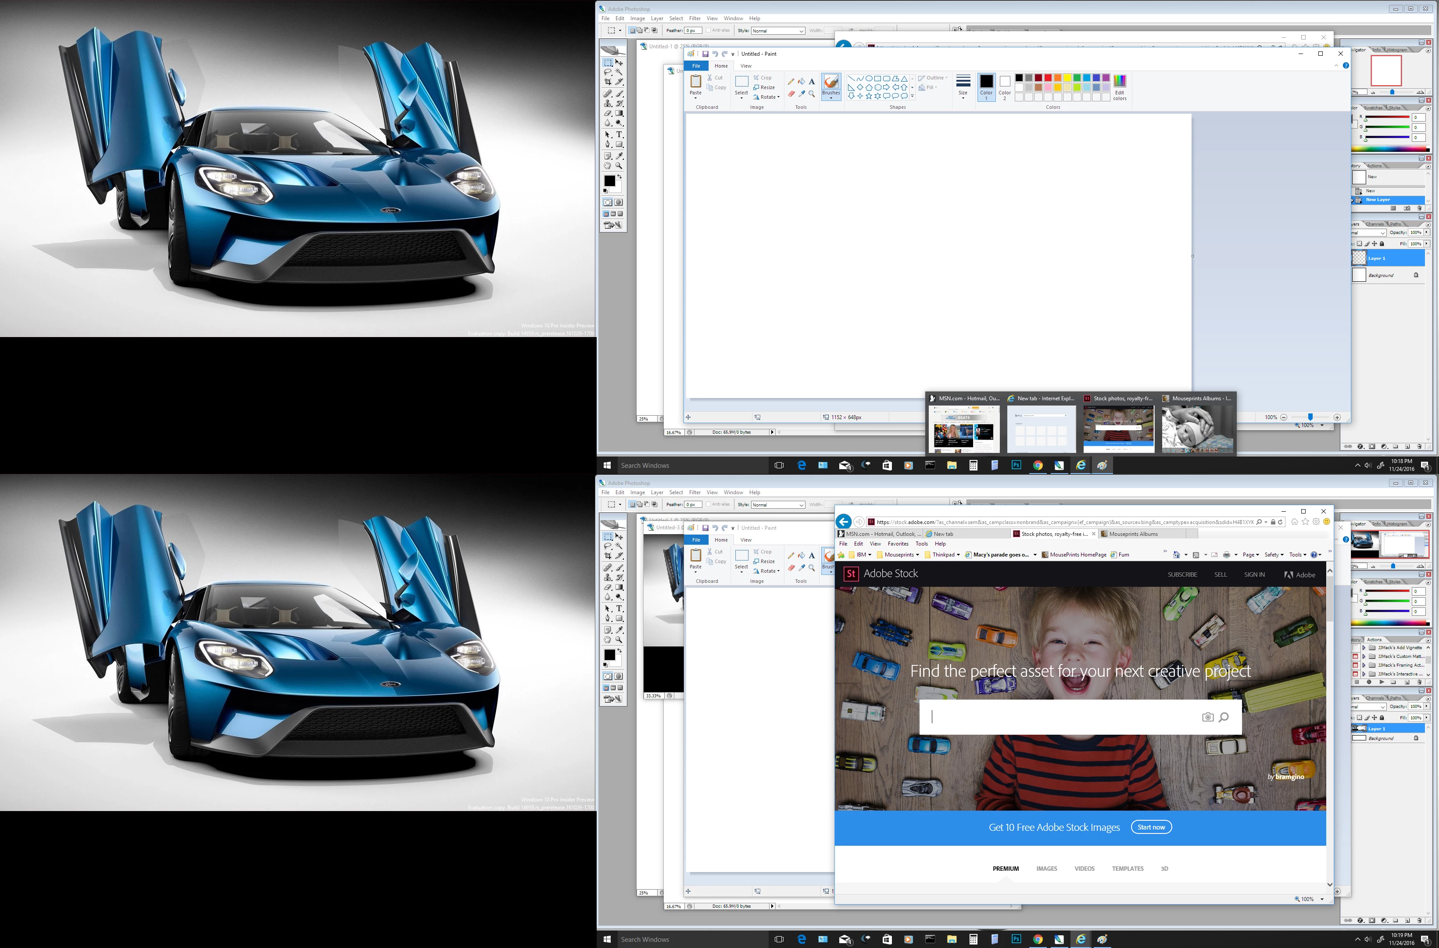Viewport: 1439px width, 948px height.
Task: Open the IE gear Tools icon
Action: point(1316,521)
